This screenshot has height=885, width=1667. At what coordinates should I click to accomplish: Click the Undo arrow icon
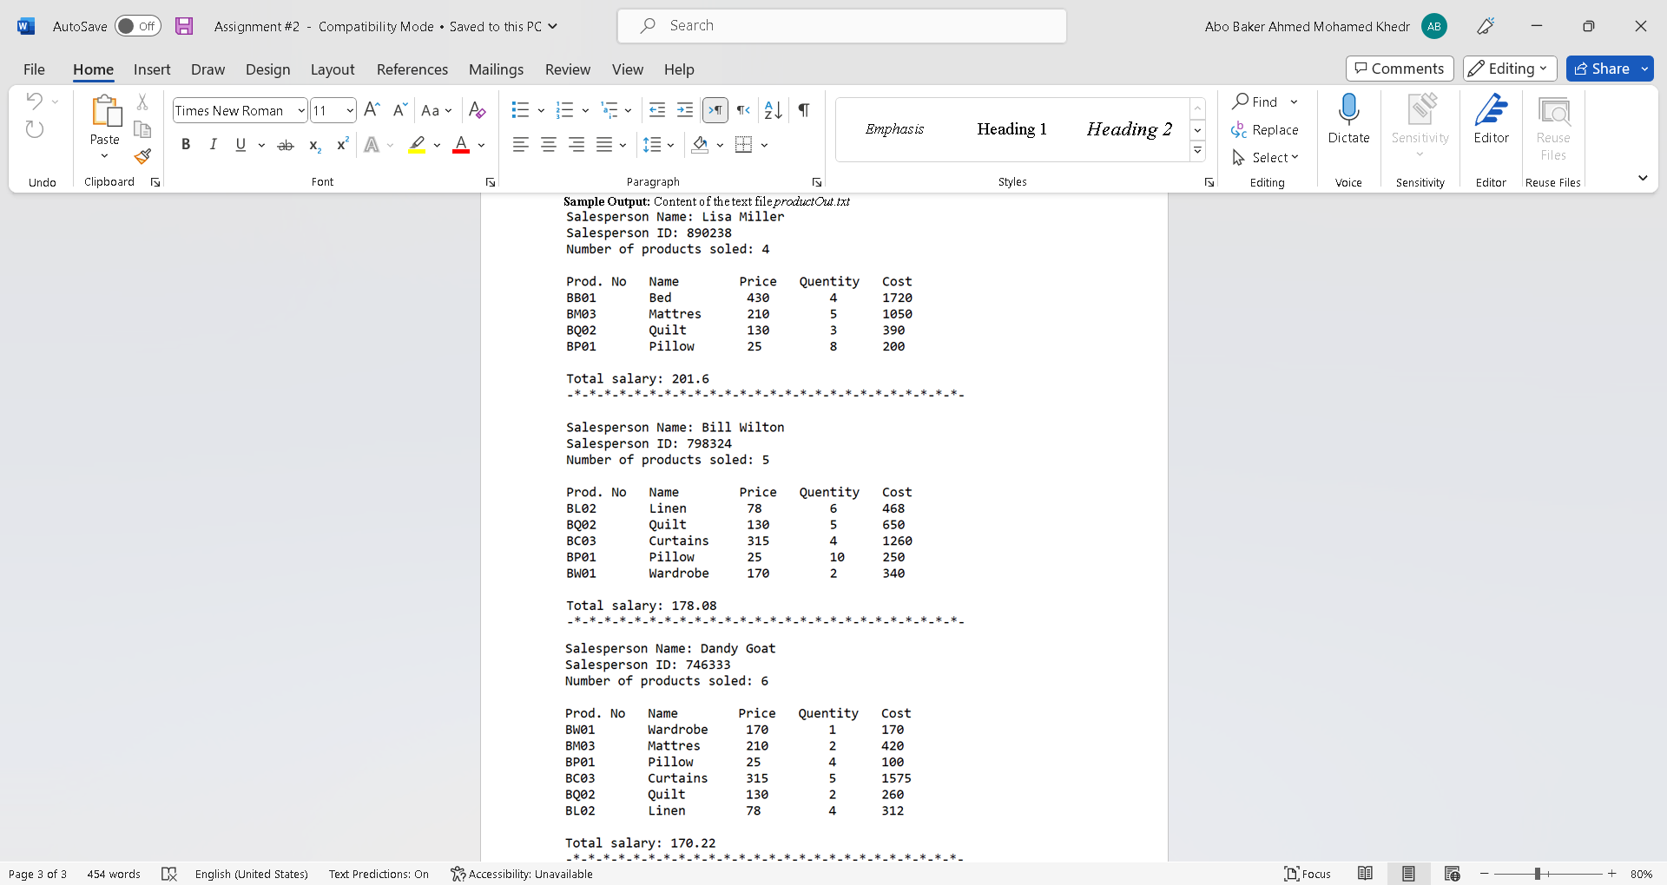(34, 101)
